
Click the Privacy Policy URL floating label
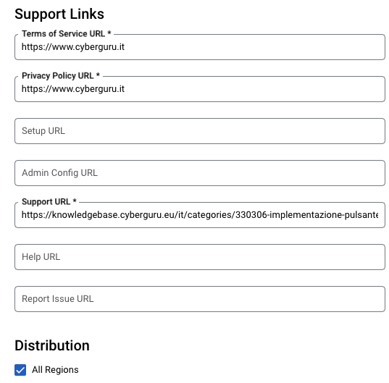[x=61, y=75]
